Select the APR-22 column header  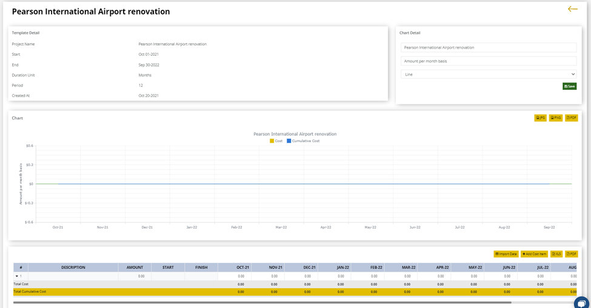[434, 267]
